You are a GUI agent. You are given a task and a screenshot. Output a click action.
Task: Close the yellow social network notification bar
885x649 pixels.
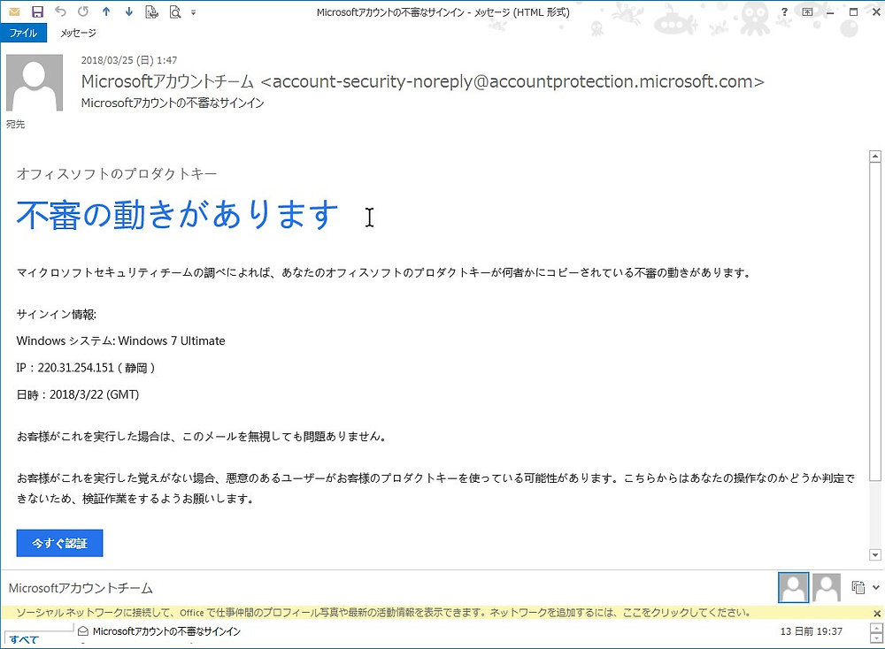(877, 613)
